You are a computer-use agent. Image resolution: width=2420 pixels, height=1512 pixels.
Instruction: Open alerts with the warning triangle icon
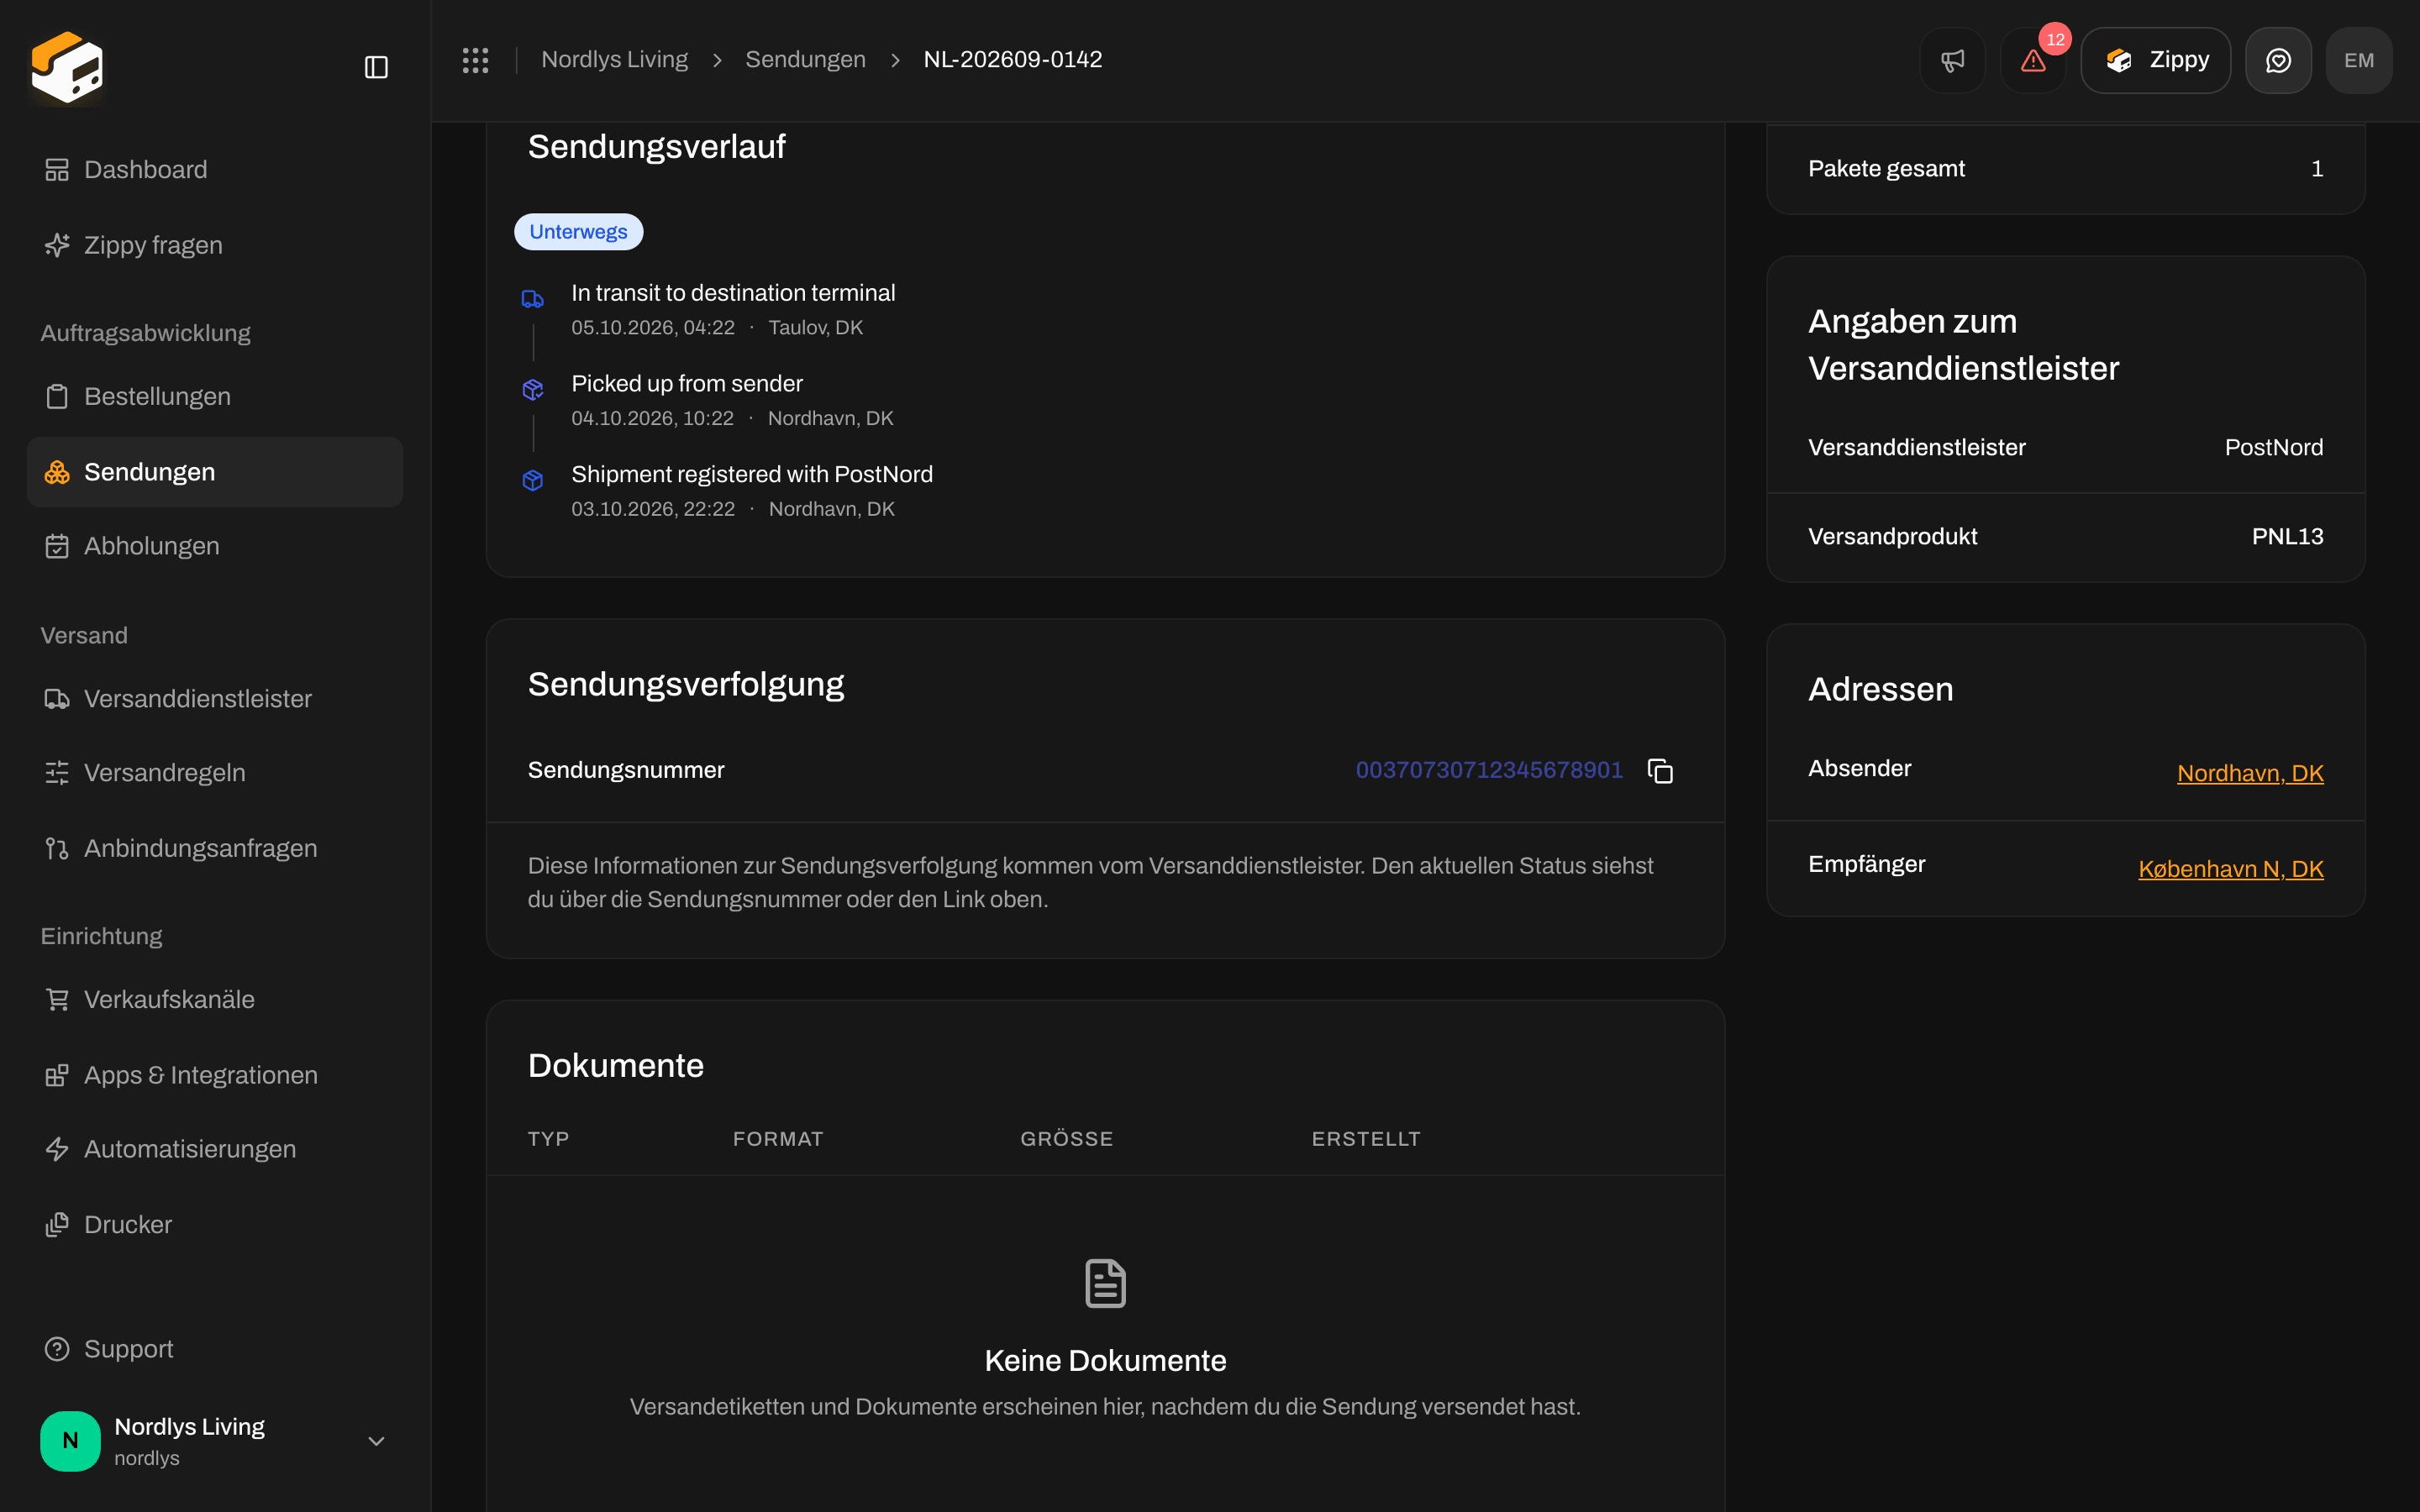coord(2033,60)
